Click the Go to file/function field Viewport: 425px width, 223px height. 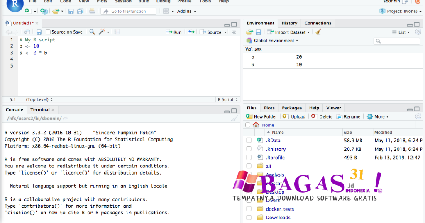pyautogui.click(x=129, y=11)
